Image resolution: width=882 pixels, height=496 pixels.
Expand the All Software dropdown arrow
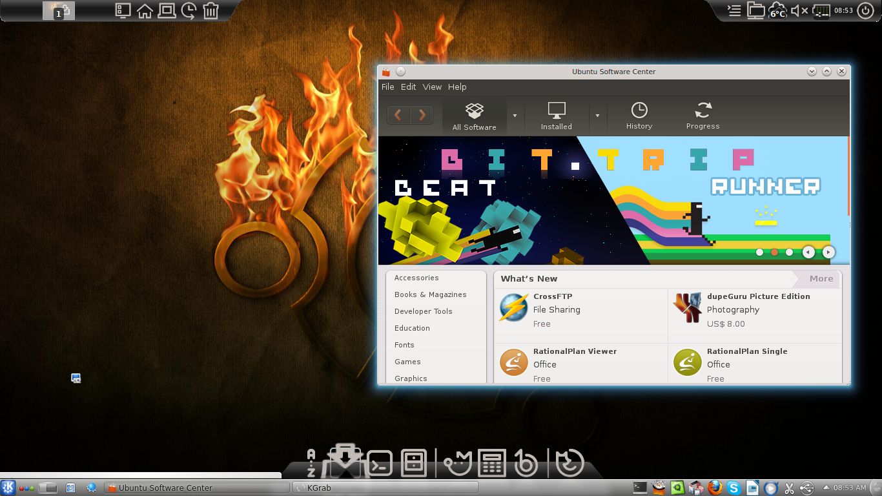(x=515, y=116)
